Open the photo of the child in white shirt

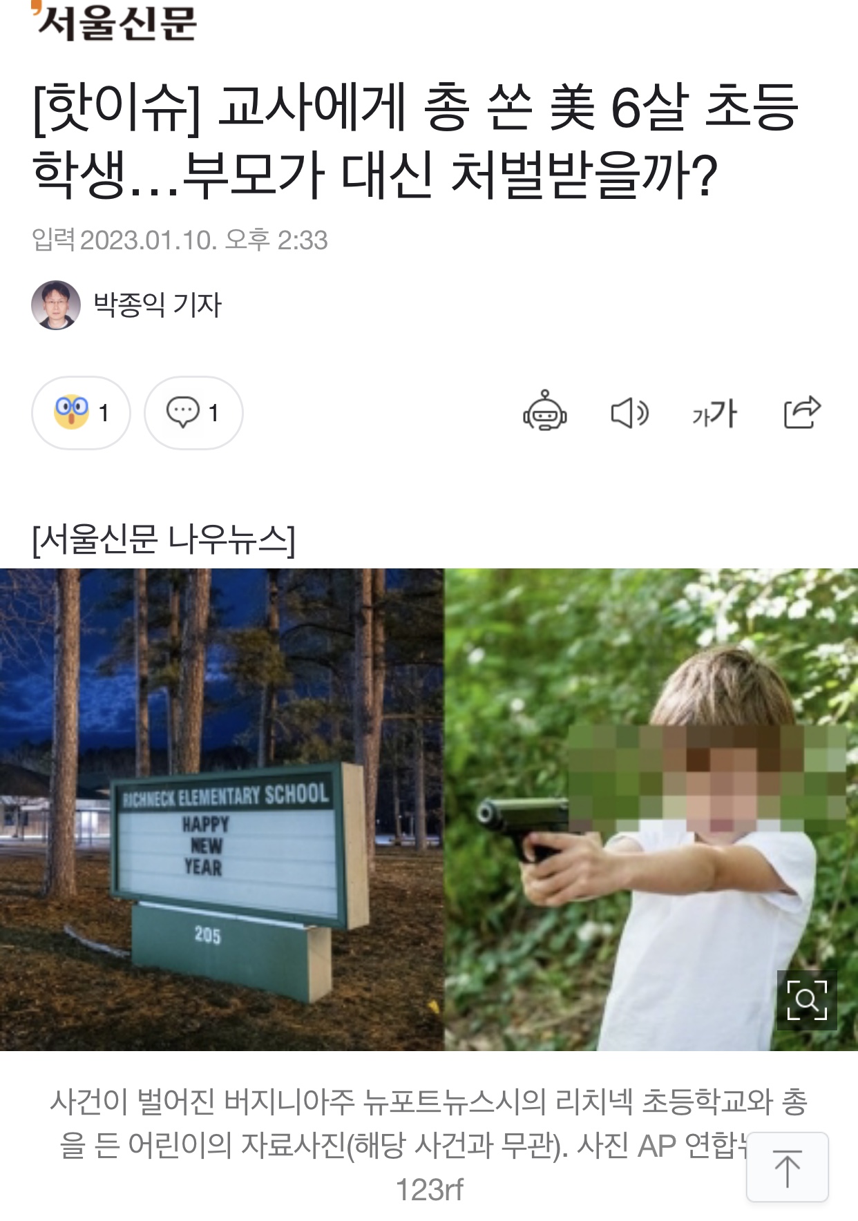651,809
